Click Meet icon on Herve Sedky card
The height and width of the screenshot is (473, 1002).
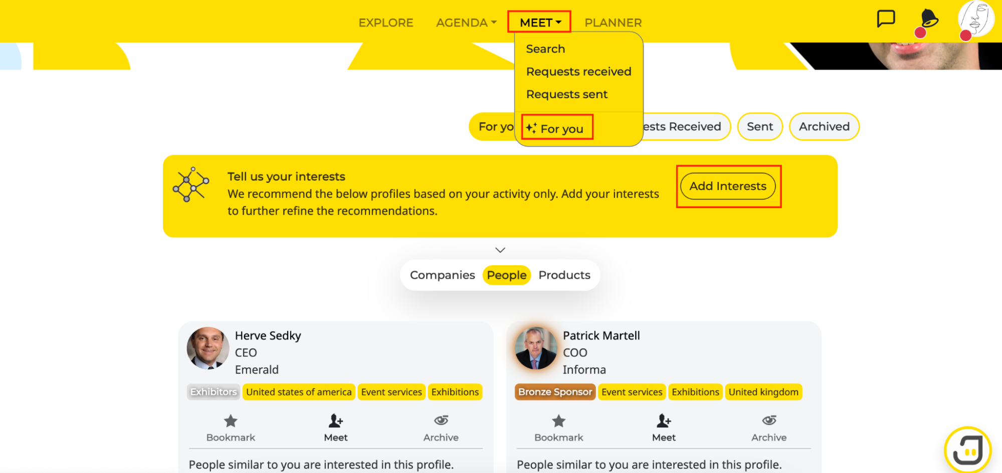point(335,421)
